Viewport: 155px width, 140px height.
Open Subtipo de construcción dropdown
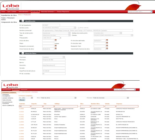click(x=120, y=33)
